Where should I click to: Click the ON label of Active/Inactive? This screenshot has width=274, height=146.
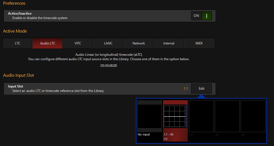(x=196, y=16)
